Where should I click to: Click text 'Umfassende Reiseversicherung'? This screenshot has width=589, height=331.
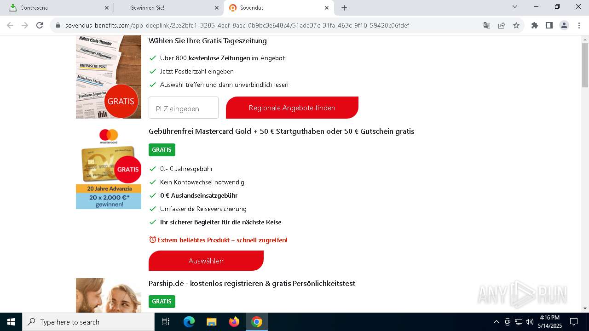pyautogui.click(x=203, y=209)
